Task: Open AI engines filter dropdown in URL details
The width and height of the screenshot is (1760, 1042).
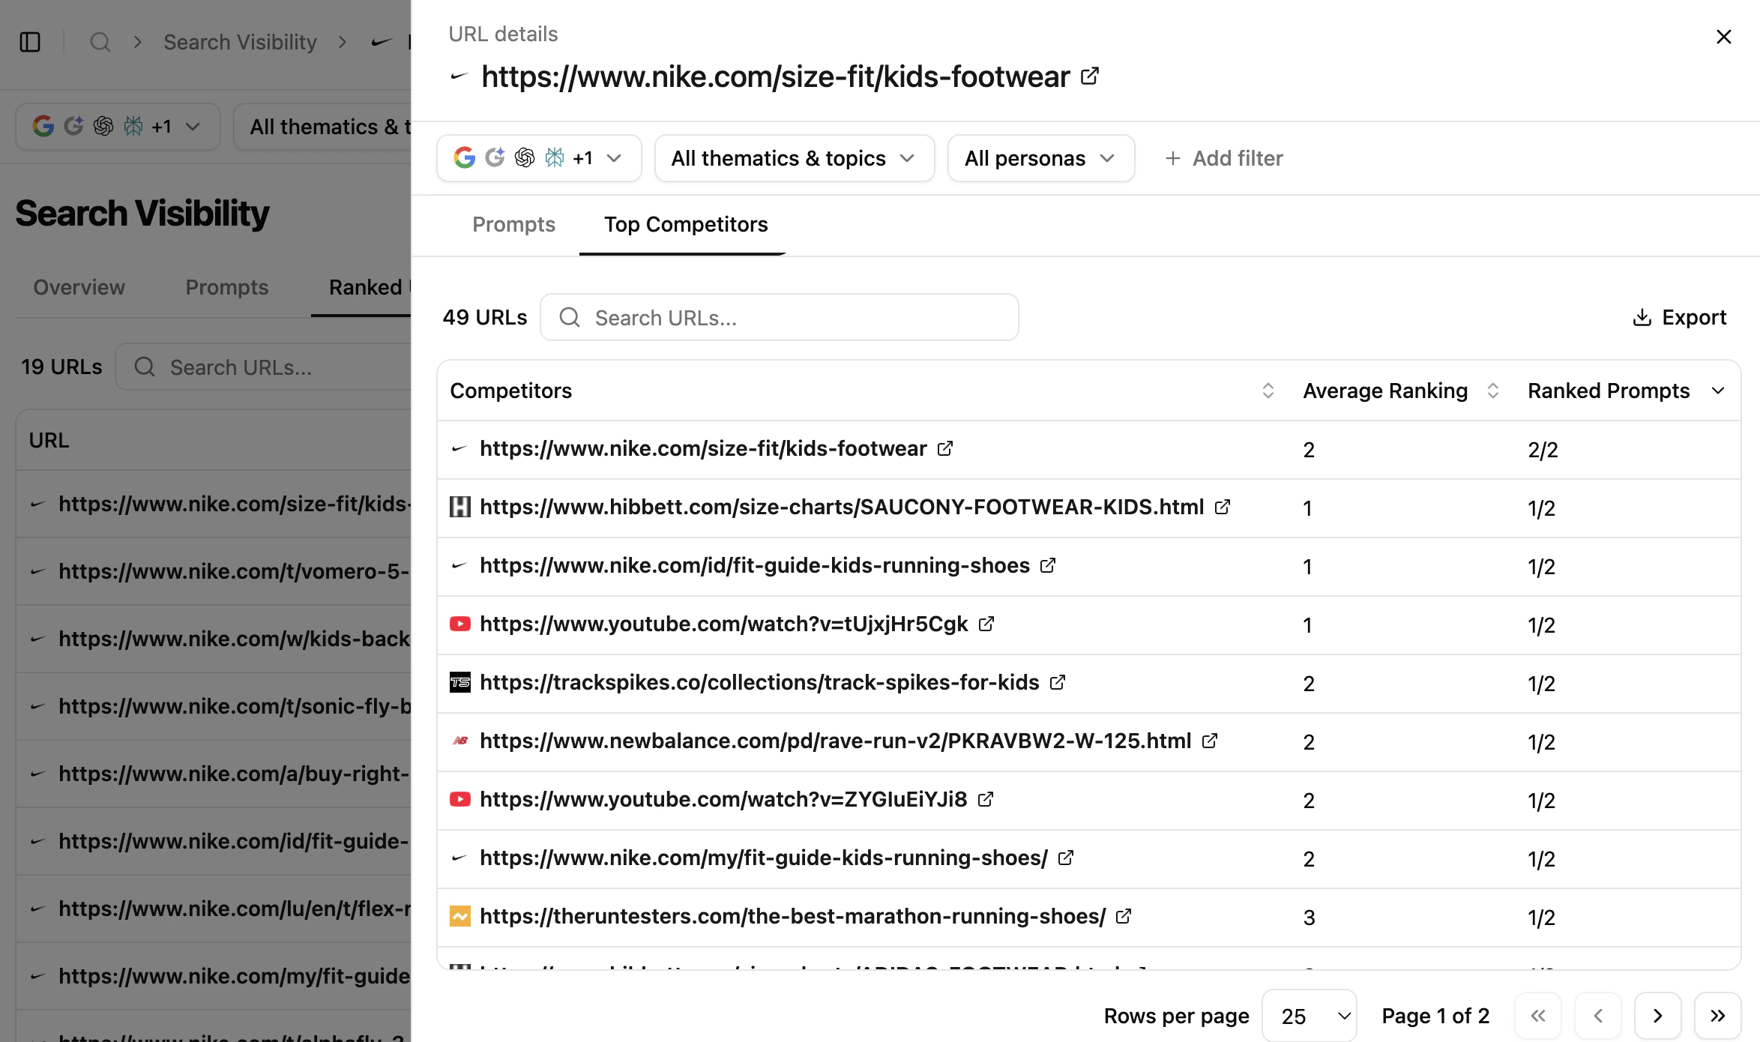Action: tap(539, 158)
